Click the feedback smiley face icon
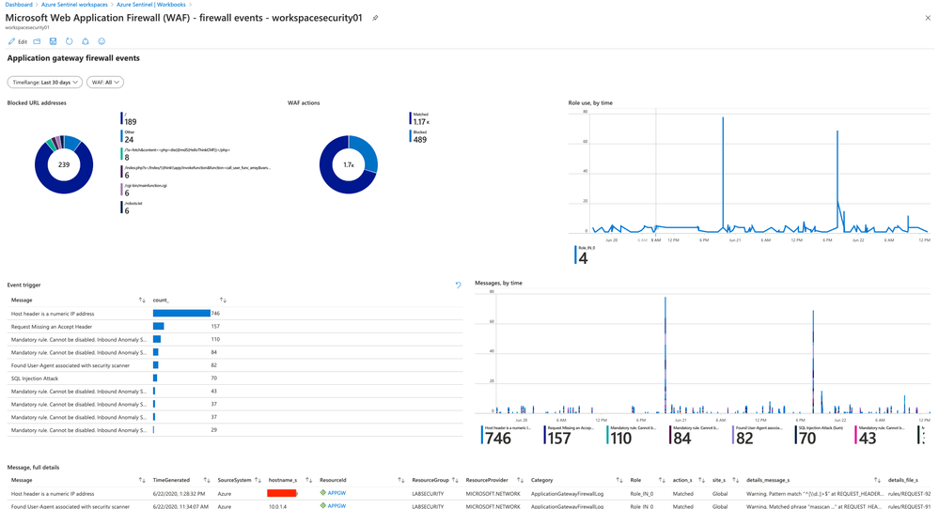939x509 pixels. 102,41
